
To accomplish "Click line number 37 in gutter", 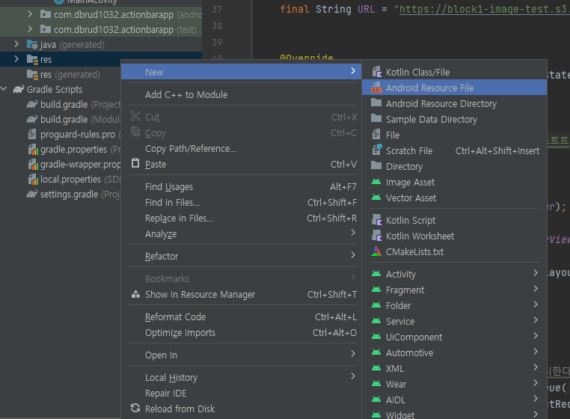I will click(x=217, y=10).
